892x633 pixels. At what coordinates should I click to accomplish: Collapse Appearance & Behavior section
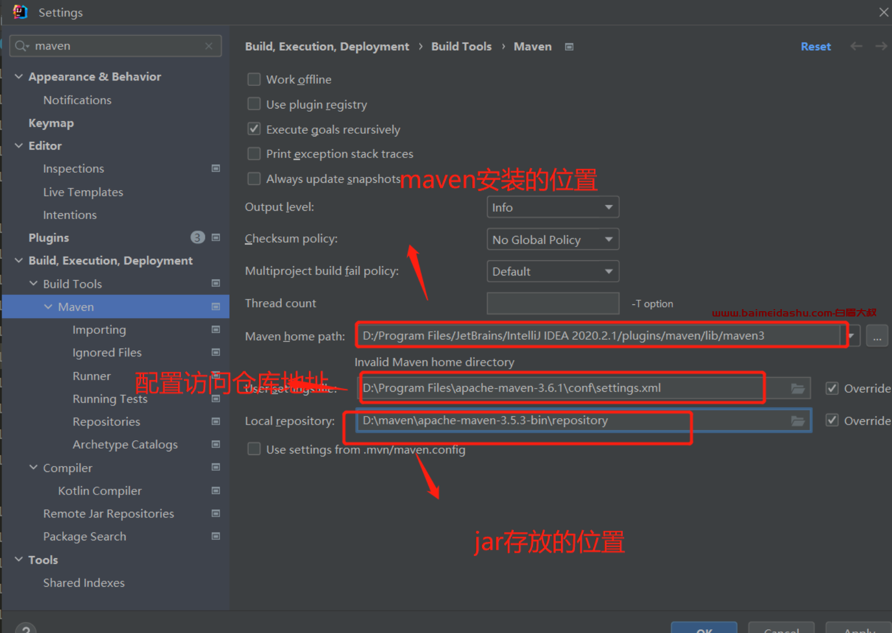click(x=18, y=77)
